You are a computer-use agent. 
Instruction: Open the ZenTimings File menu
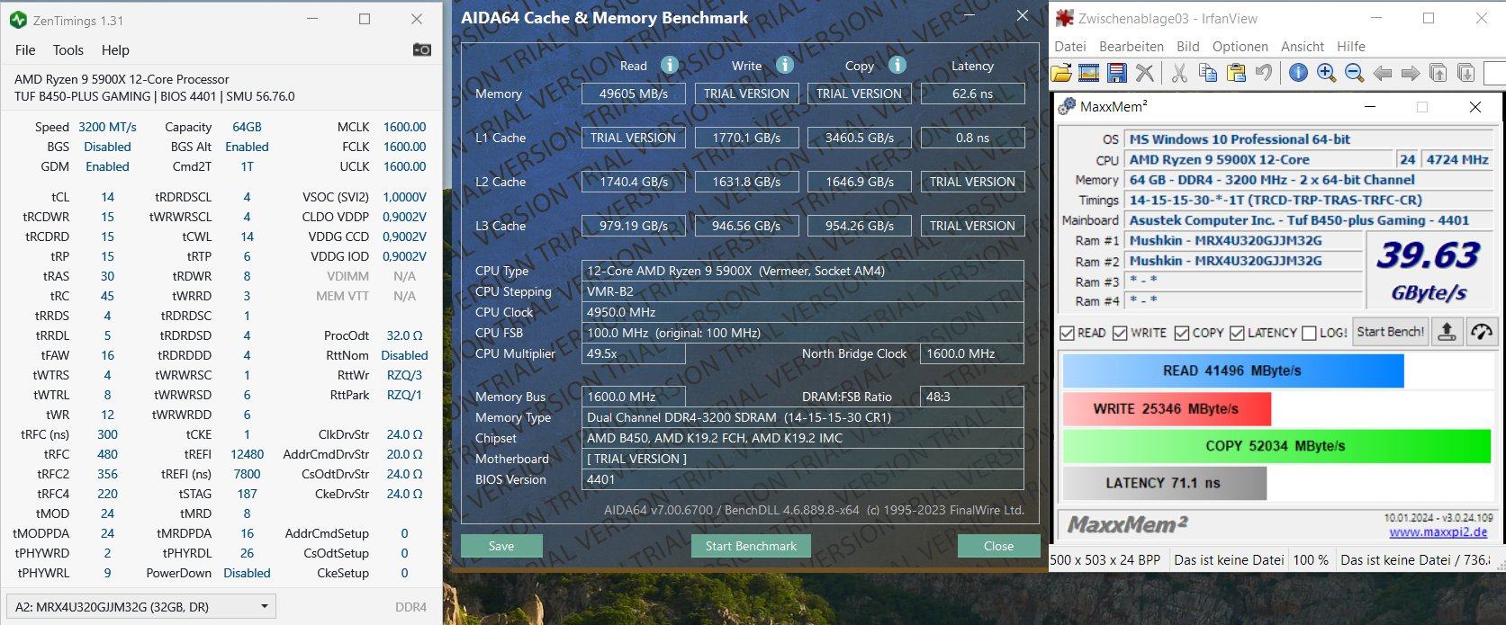pyautogui.click(x=25, y=50)
